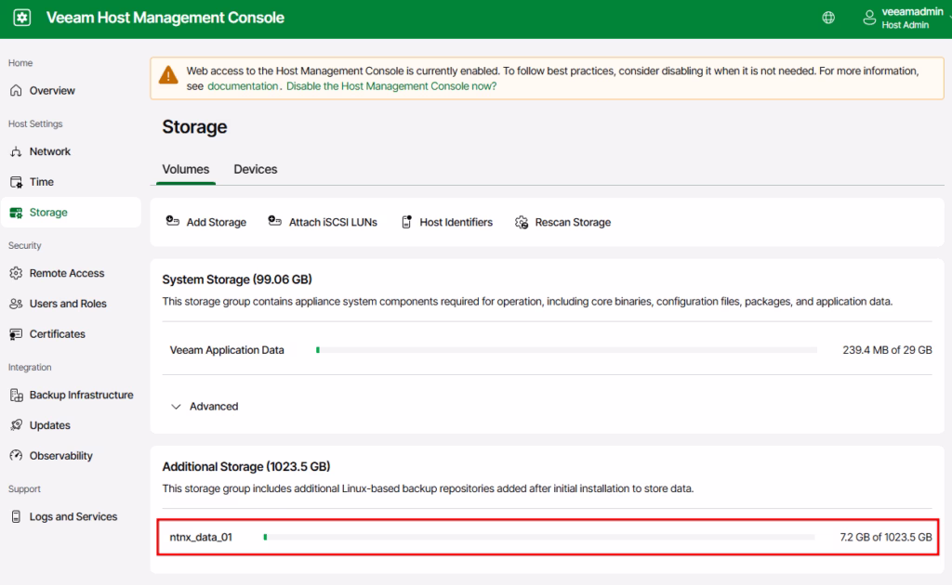Click Attach iSCSI LUNs button text
Viewport: 952px width, 585px height.
click(x=333, y=223)
